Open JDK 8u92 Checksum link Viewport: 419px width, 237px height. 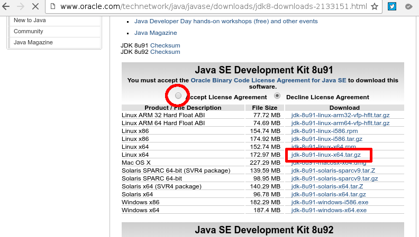[165, 52]
